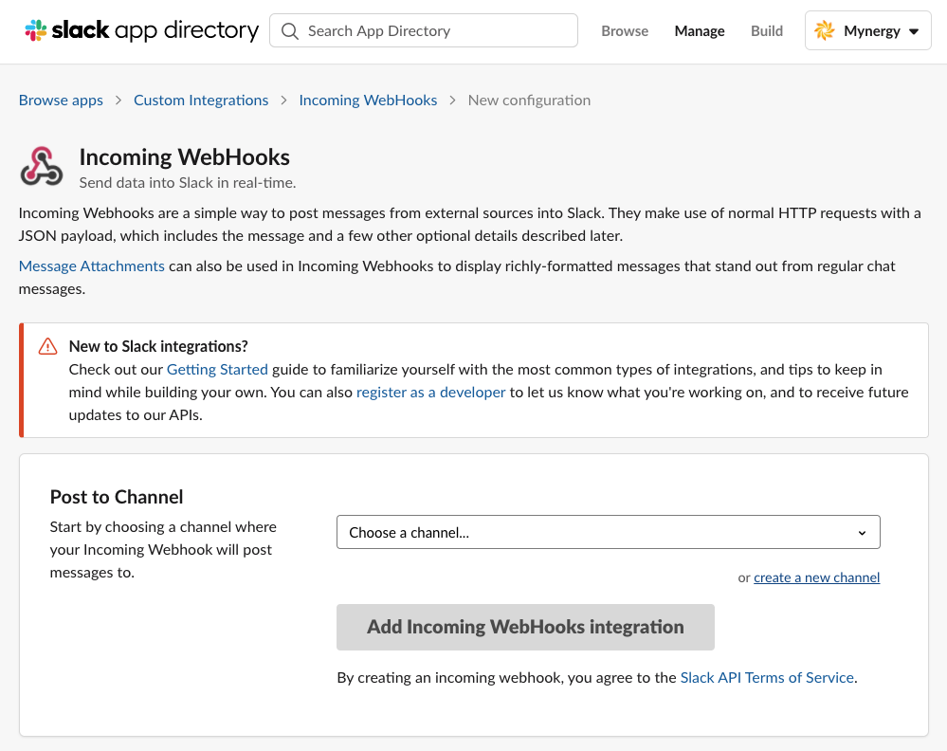
Task: Click Add Incoming WebHooks integration button
Action: click(525, 627)
